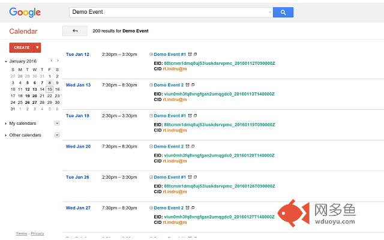Go to previous month in mini calendar
Image resolution: width=384 pixels, height=240 pixels.
tap(52, 61)
